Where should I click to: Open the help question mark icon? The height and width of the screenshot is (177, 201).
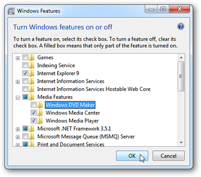tap(180, 27)
